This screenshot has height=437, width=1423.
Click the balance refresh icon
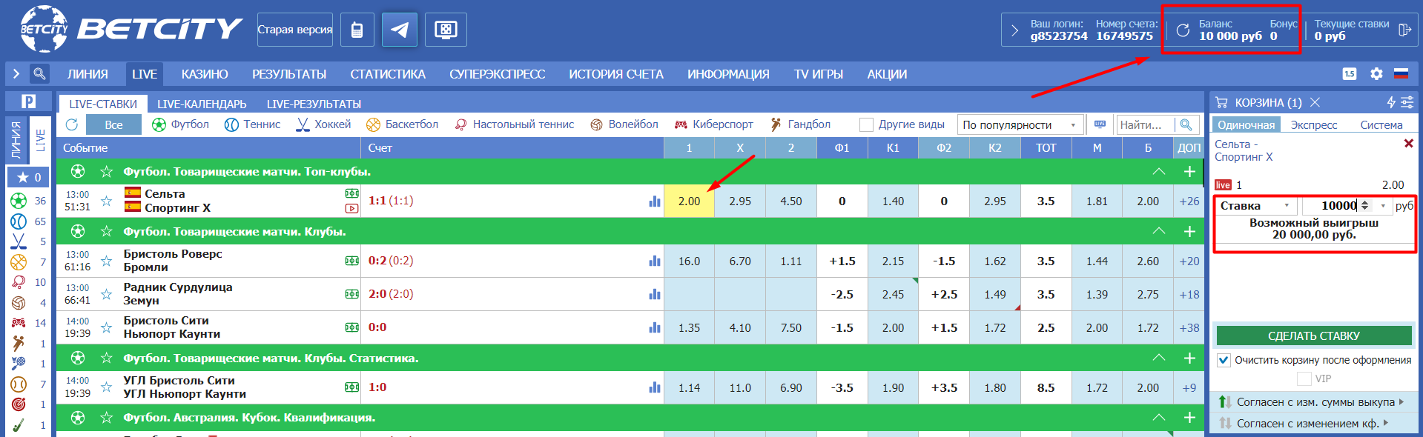[x=1183, y=30]
